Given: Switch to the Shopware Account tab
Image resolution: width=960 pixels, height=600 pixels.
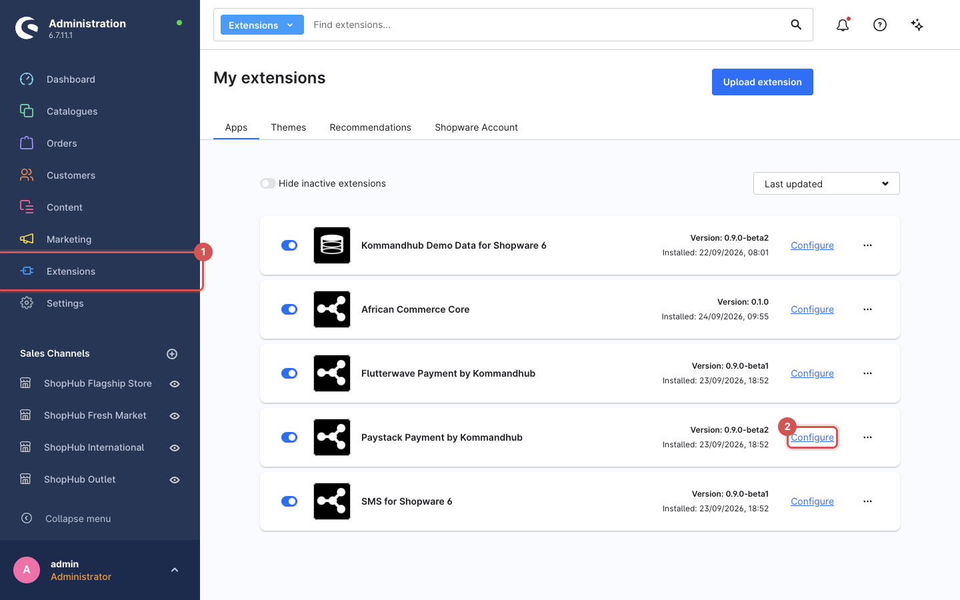Looking at the screenshot, I should coord(477,127).
